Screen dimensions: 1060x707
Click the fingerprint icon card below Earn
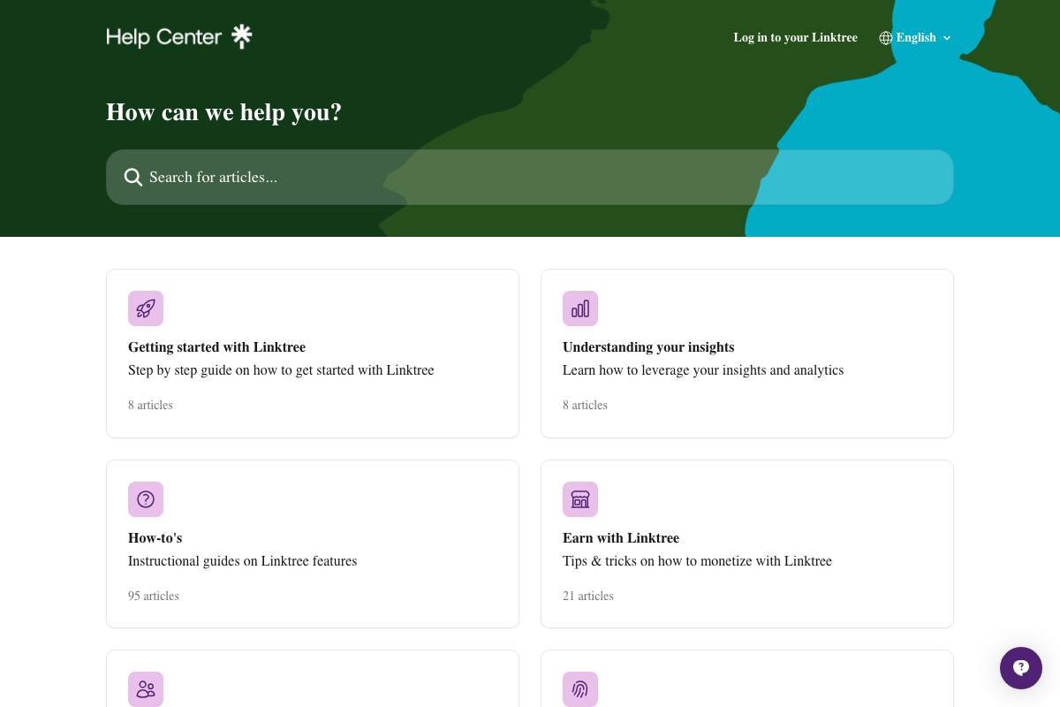coord(580,689)
